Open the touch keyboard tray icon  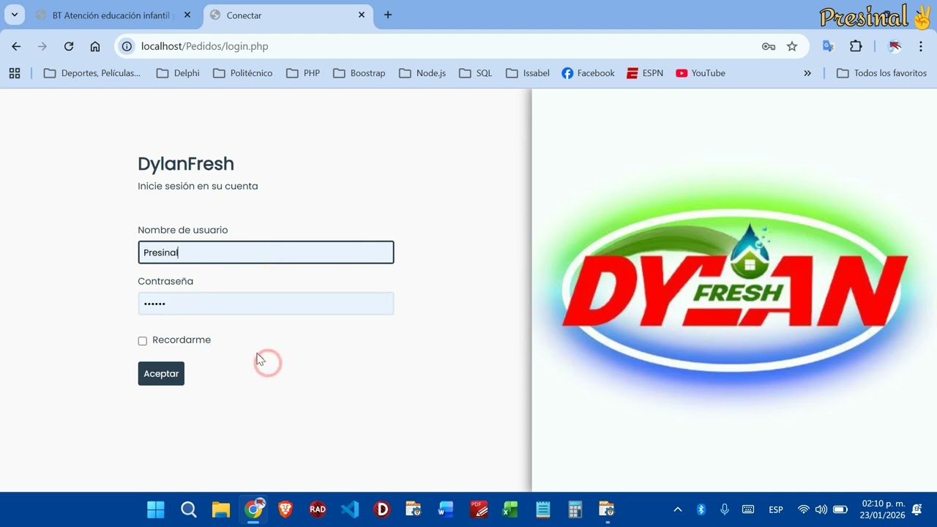(x=748, y=509)
